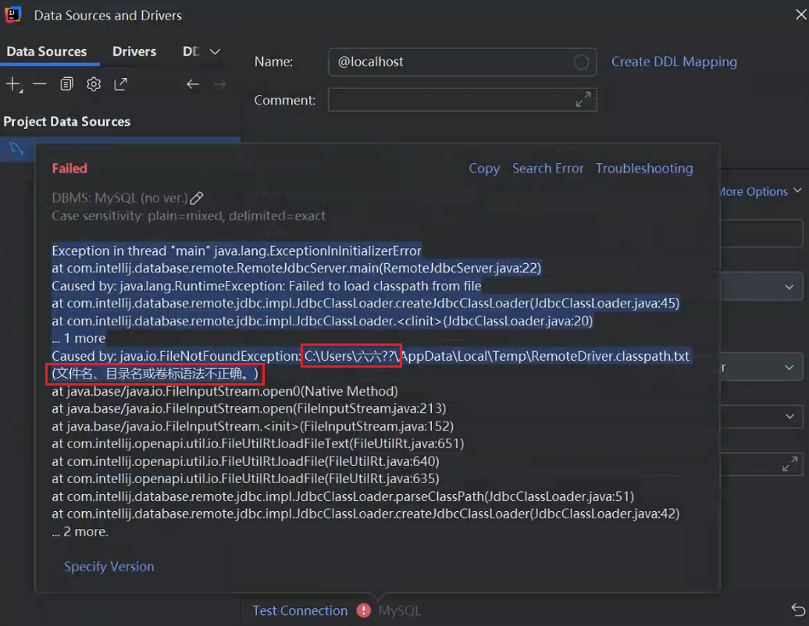Click the Search Error link
This screenshot has height=626, width=809.
coord(547,169)
